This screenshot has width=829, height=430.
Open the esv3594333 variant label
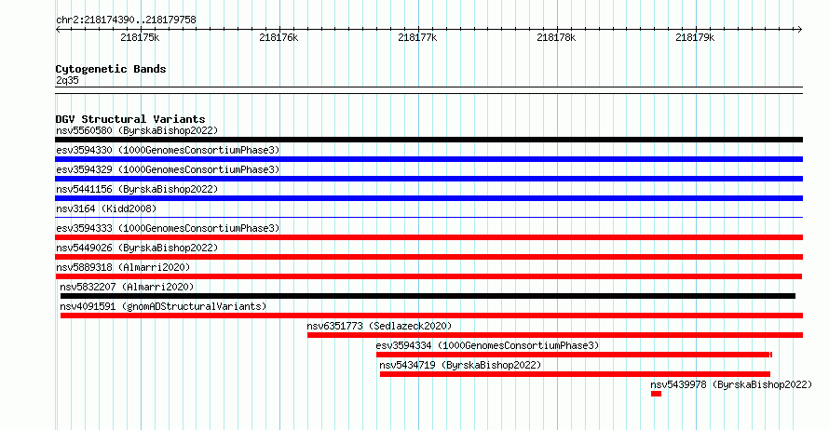click(168, 228)
